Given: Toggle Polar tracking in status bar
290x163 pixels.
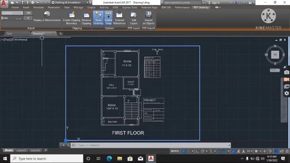Looking at the screenshot, I should pyautogui.click(x=203, y=151).
